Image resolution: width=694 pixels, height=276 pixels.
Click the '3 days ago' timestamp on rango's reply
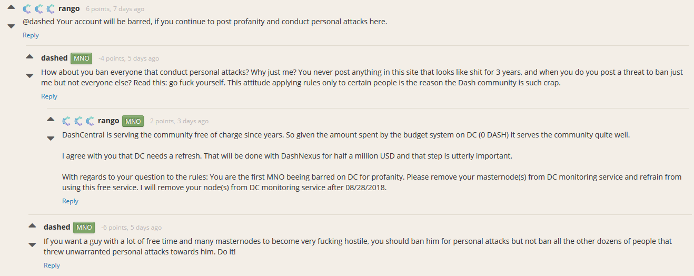192,121
